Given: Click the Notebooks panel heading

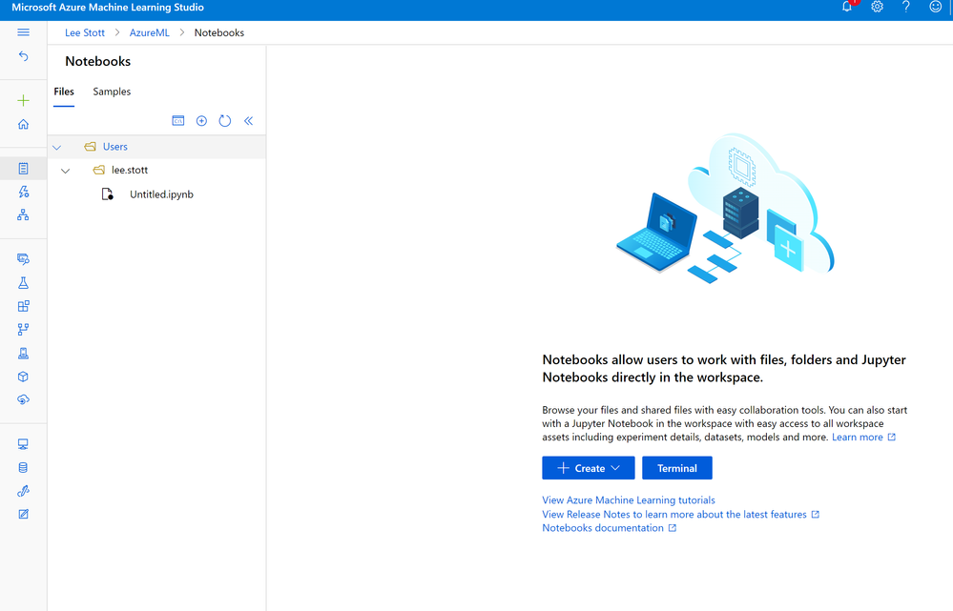Looking at the screenshot, I should pos(98,61).
